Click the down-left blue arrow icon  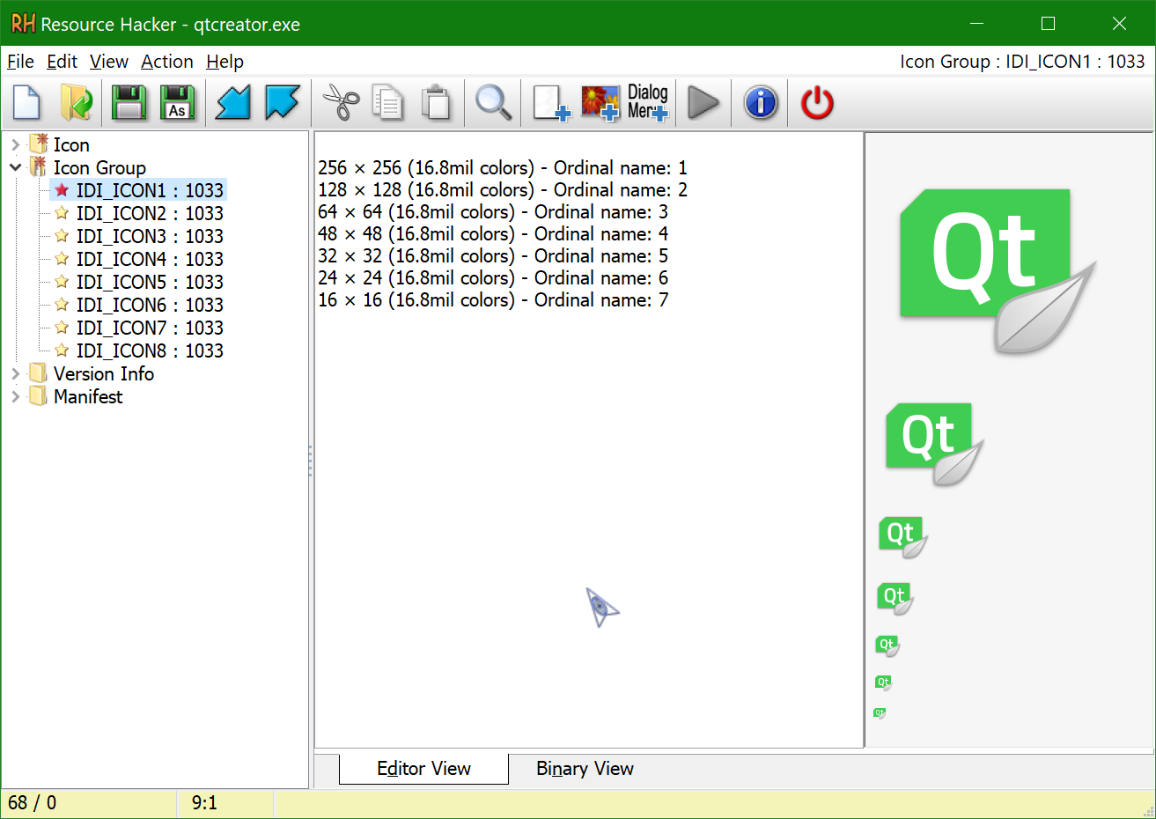(233, 103)
